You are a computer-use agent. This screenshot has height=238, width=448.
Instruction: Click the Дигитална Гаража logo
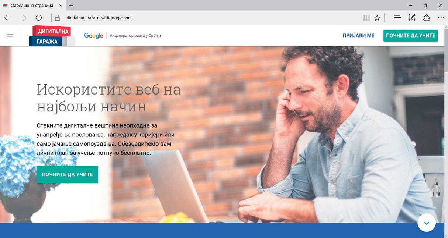tap(52, 36)
